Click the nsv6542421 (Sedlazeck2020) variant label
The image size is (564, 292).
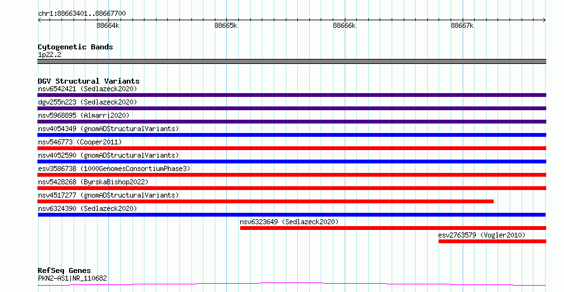tap(87, 89)
